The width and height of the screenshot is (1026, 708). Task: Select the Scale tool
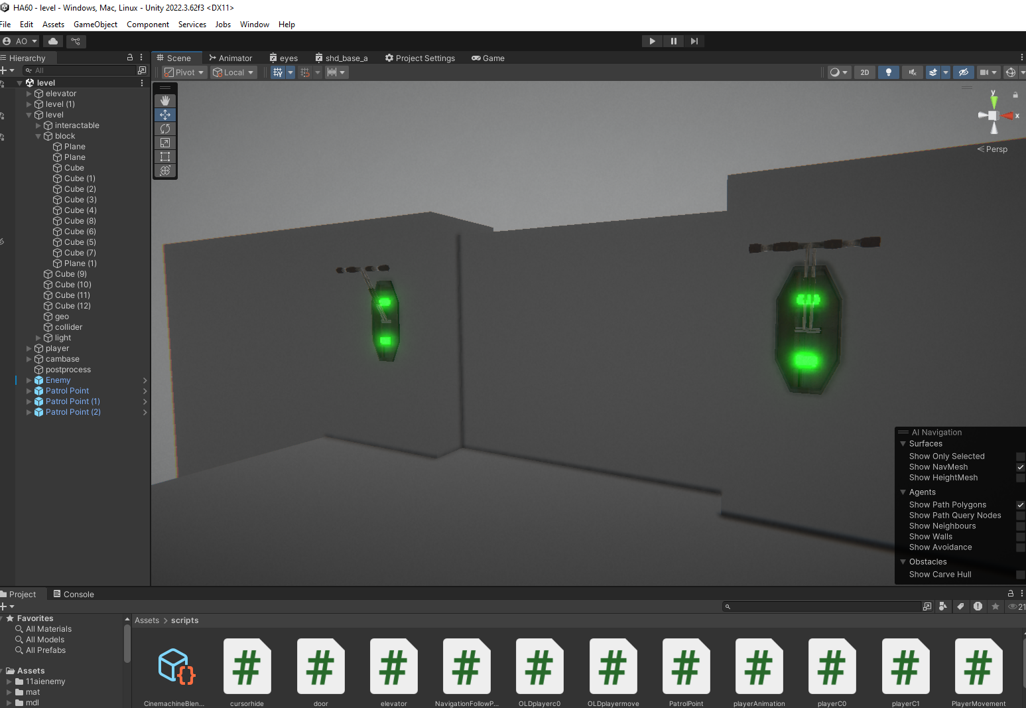coord(165,143)
